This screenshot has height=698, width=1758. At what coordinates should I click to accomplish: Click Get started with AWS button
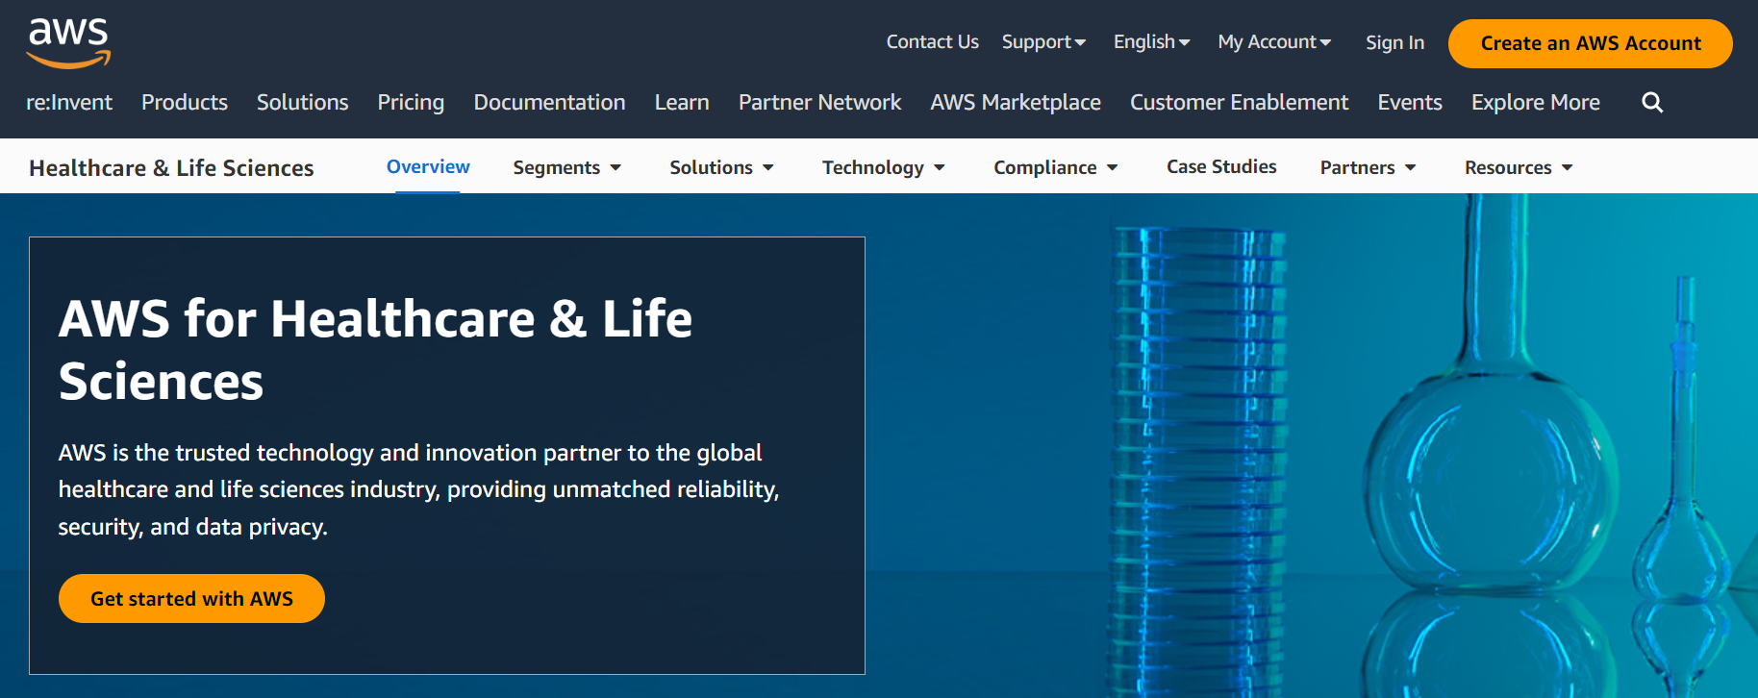click(x=191, y=598)
